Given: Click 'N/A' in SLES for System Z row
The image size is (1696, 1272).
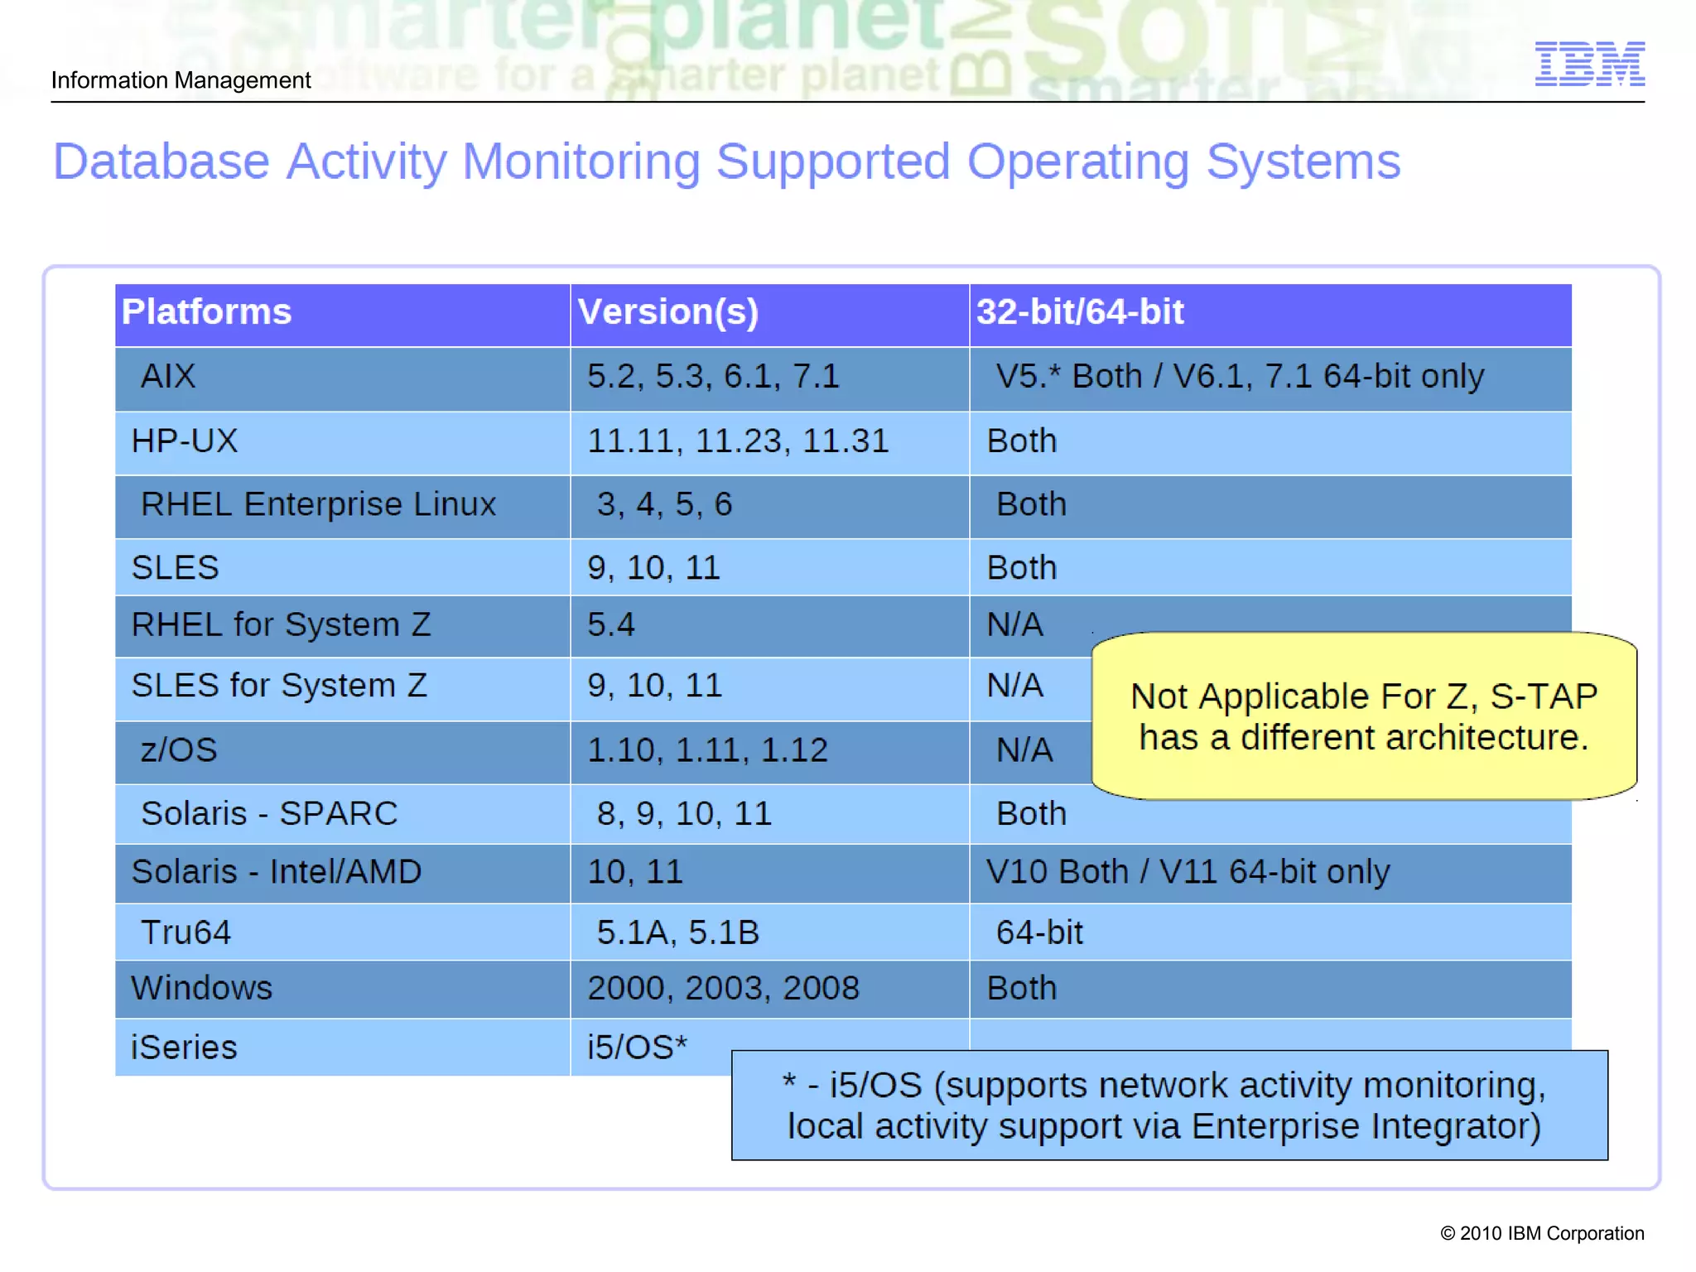Looking at the screenshot, I should [x=1014, y=686].
